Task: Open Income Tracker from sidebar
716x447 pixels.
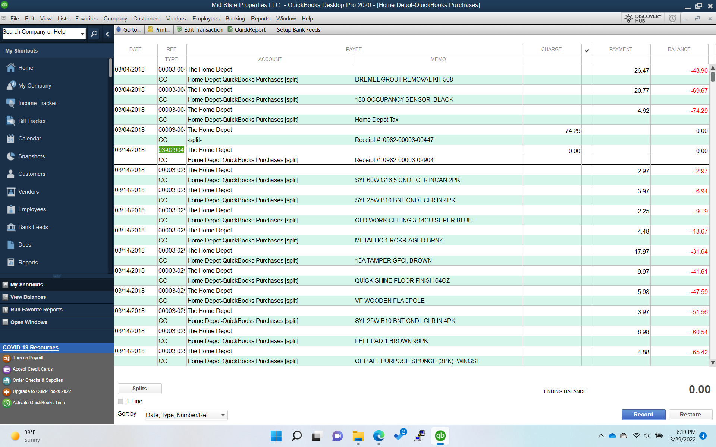Action: click(37, 103)
